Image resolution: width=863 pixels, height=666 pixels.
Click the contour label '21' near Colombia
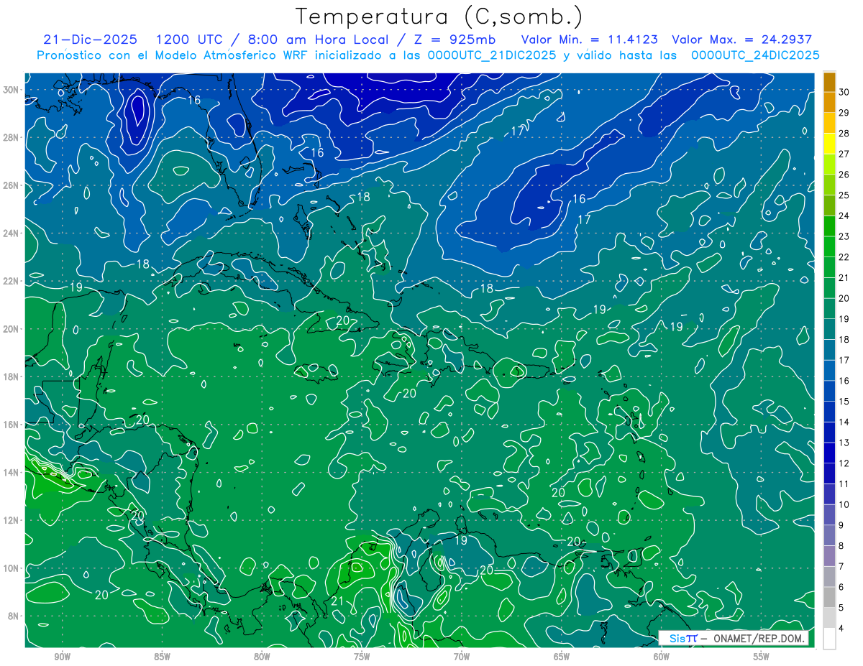[337, 601]
